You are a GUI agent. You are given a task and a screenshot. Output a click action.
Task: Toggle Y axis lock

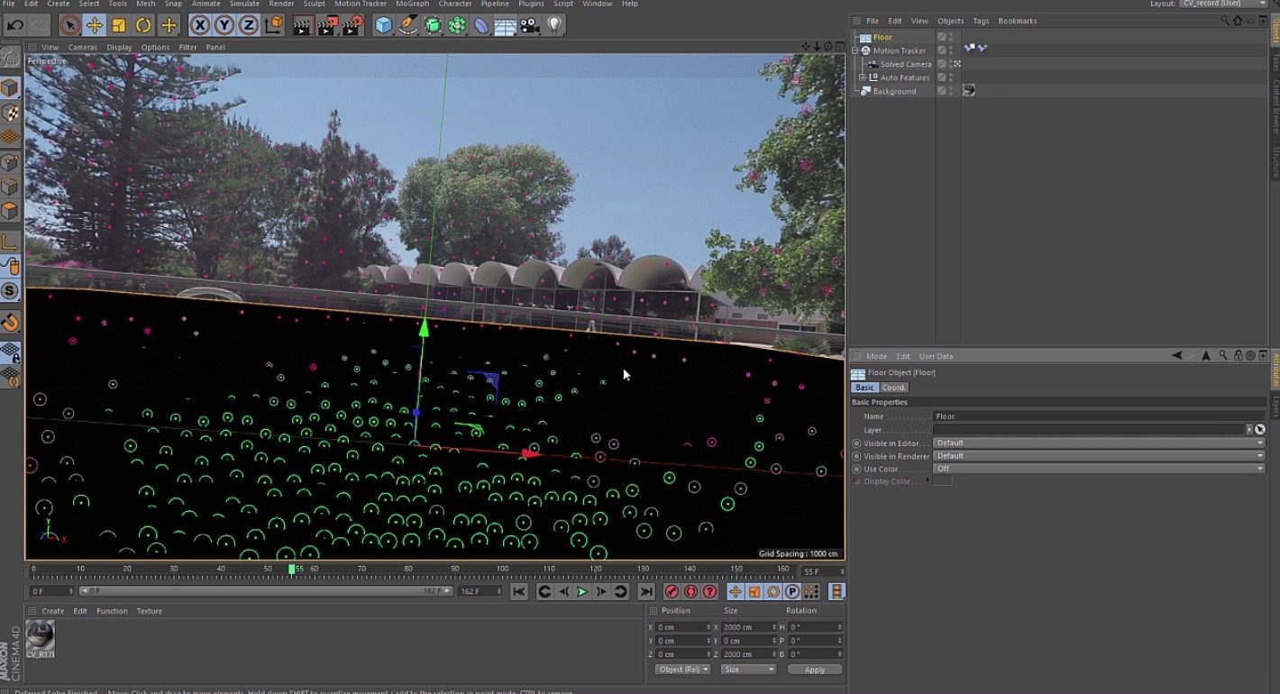tap(224, 25)
